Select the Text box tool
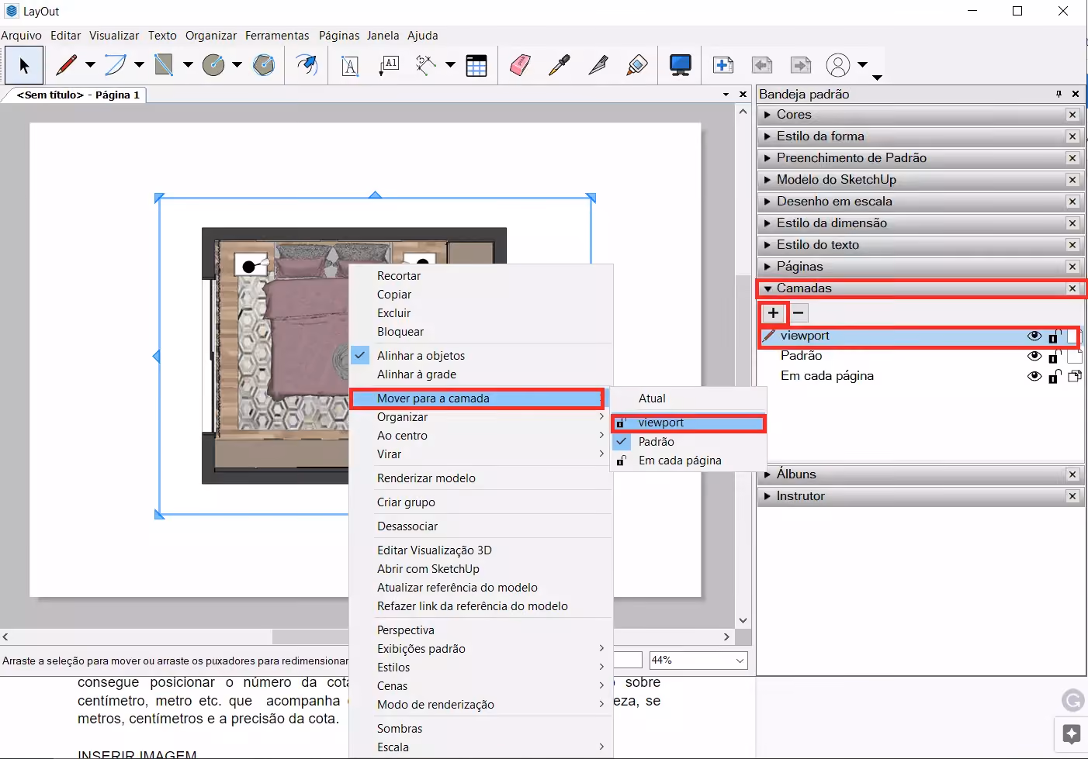The width and height of the screenshot is (1088, 759). click(350, 65)
